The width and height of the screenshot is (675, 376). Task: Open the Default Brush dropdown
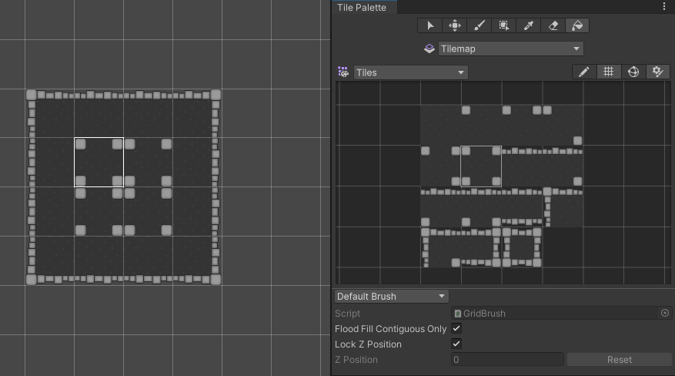click(x=391, y=297)
